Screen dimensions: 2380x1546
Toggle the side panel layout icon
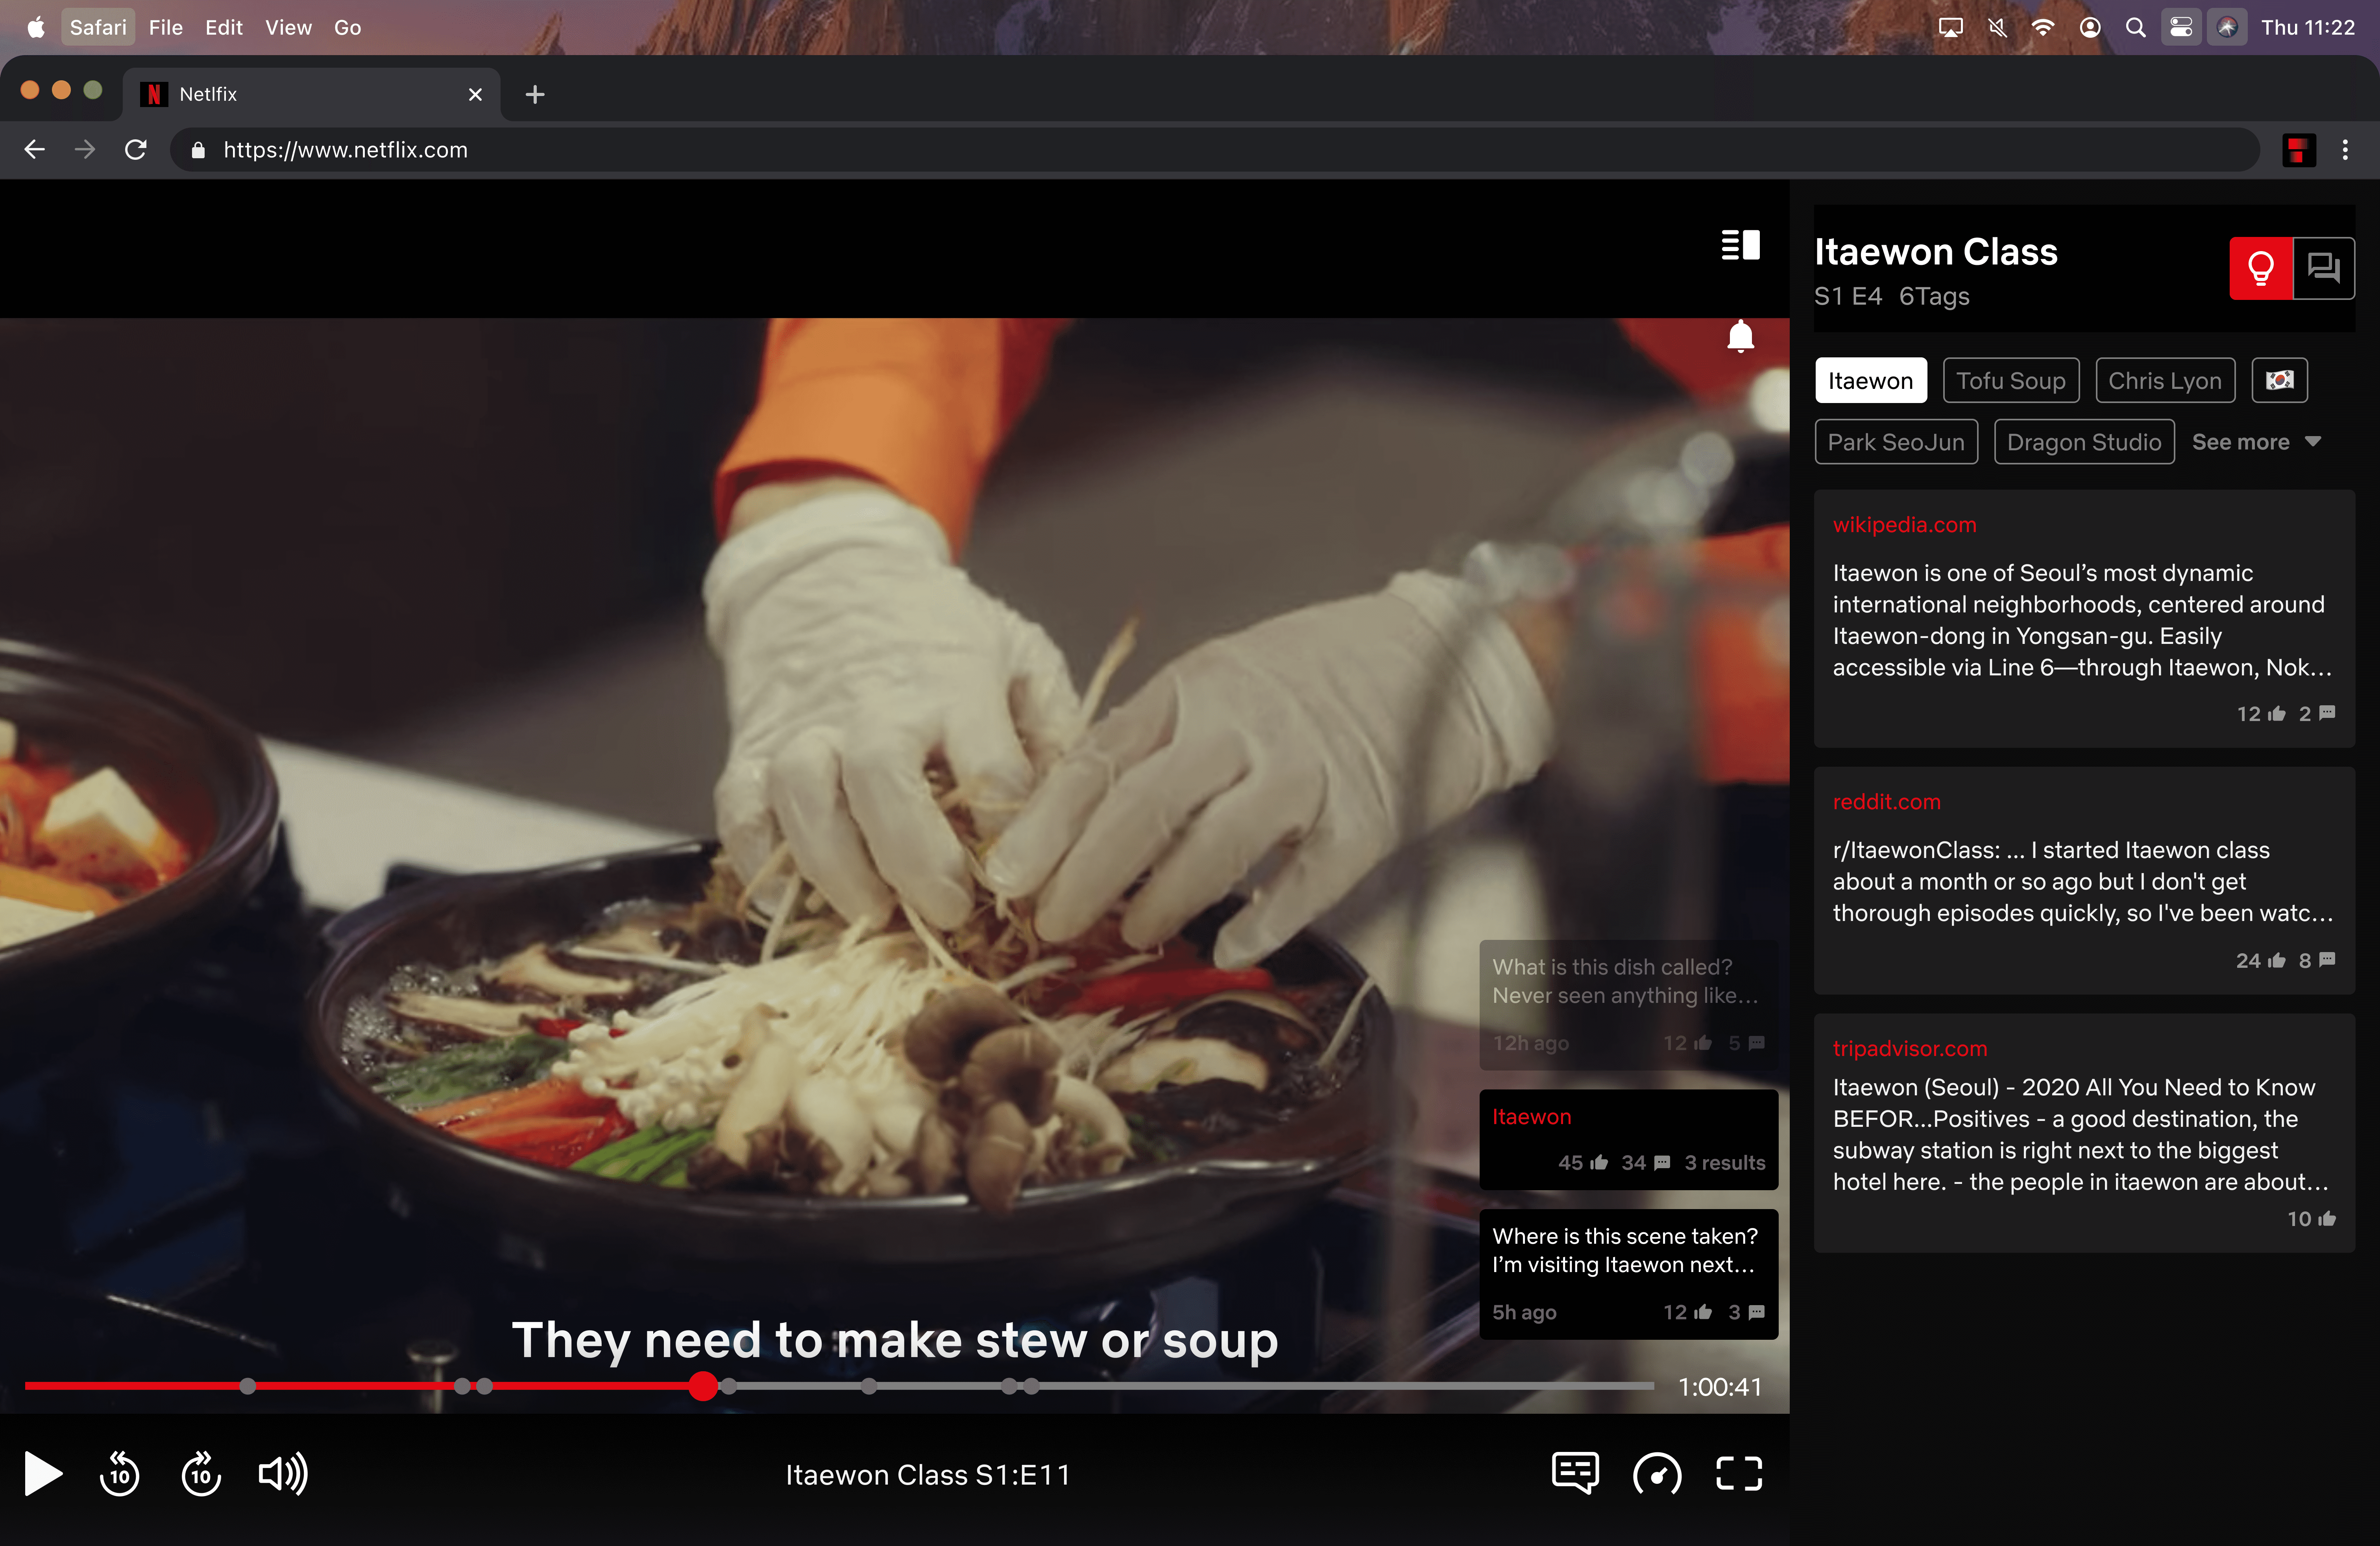[1740, 245]
